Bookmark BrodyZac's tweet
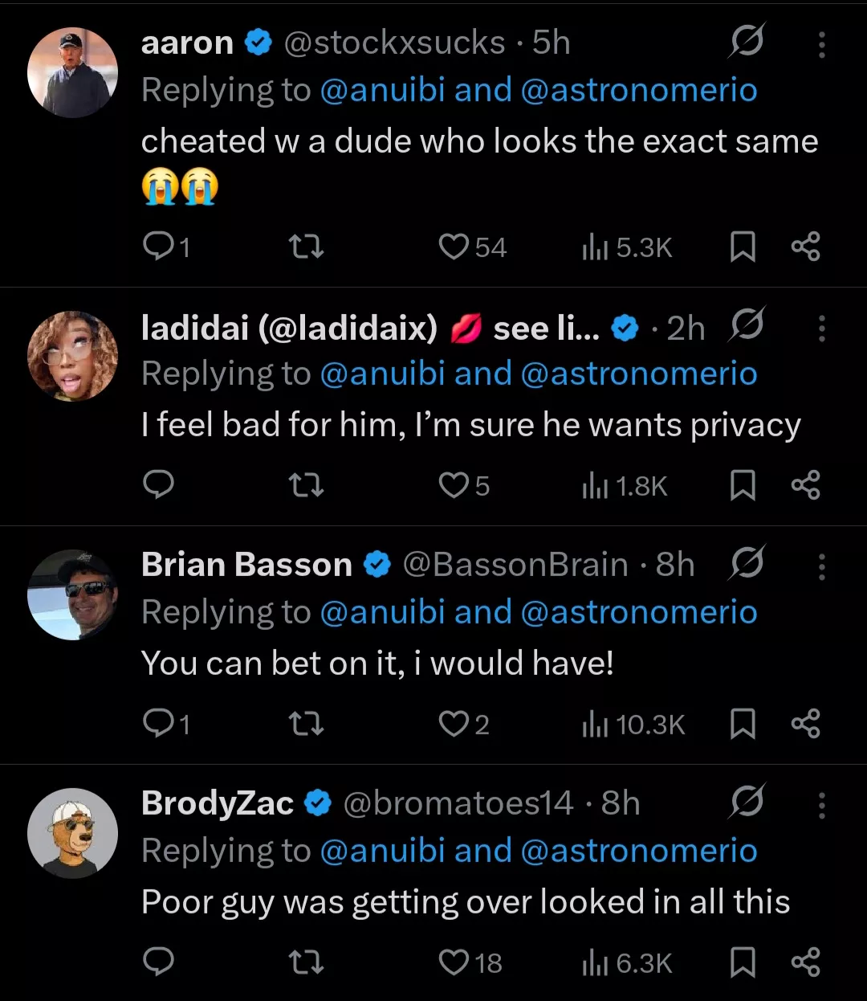 click(x=743, y=962)
